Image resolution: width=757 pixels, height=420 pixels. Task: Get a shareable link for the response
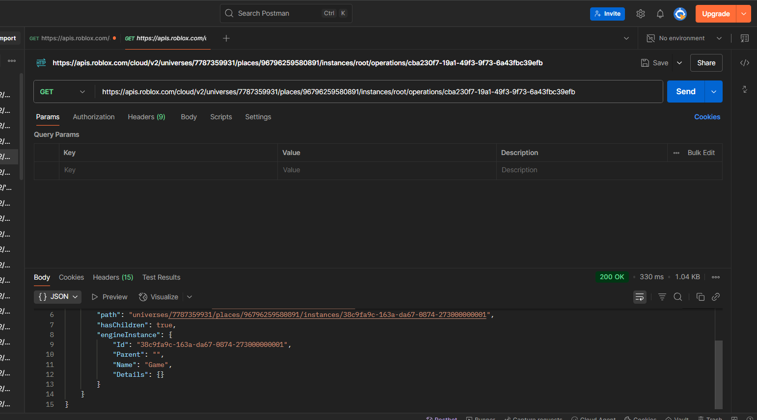click(x=715, y=297)
